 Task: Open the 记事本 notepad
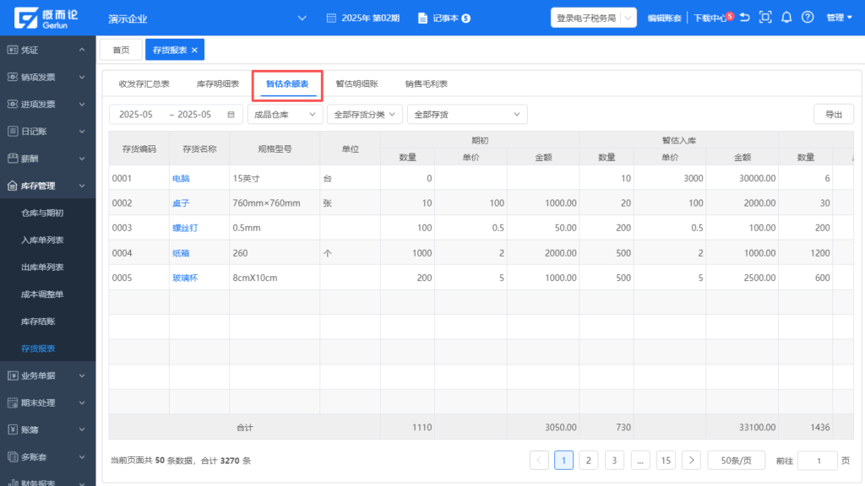pyautogui.click(x=444, y=18)
